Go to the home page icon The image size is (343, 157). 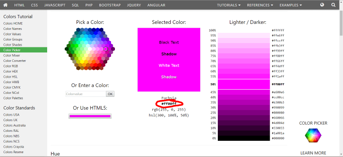click(x=5, y=5)
